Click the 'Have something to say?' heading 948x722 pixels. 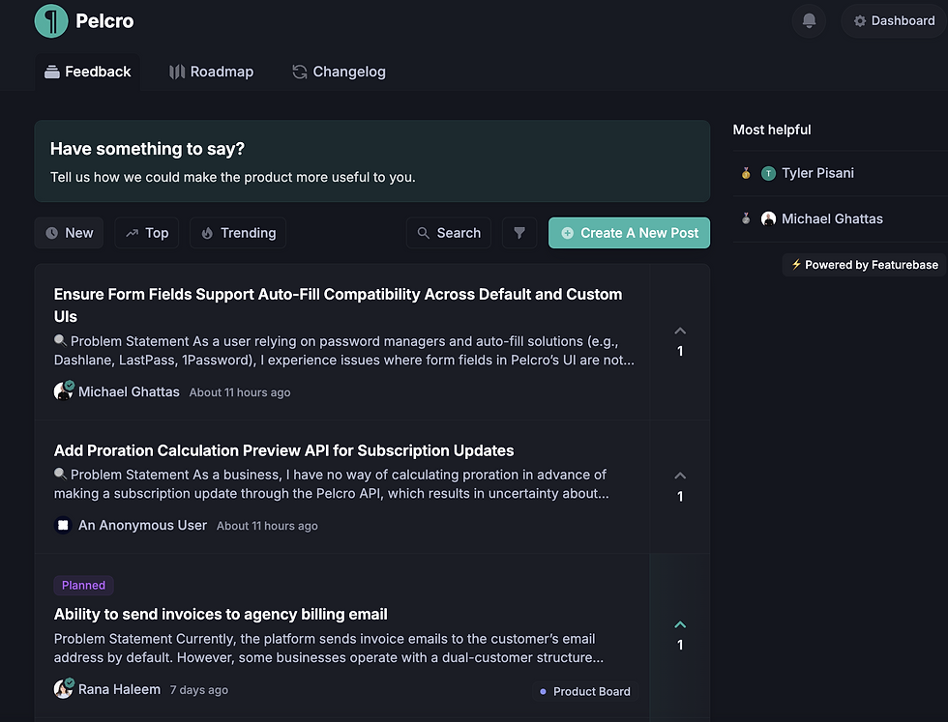[x=147, y=149]
